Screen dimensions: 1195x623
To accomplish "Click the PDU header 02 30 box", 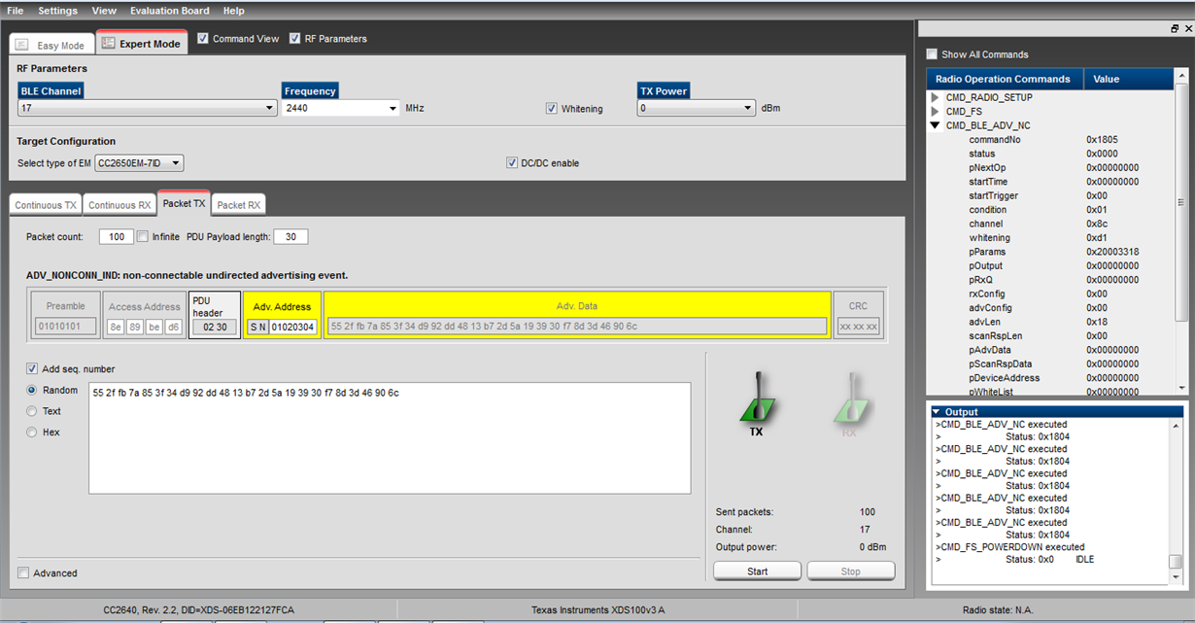I will pyautogui.click(x=214, y=327).
